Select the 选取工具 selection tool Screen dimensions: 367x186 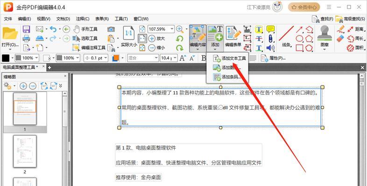(x=85, y=39)
